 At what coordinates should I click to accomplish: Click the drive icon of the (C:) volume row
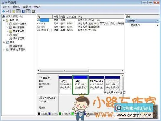(39, 24)
